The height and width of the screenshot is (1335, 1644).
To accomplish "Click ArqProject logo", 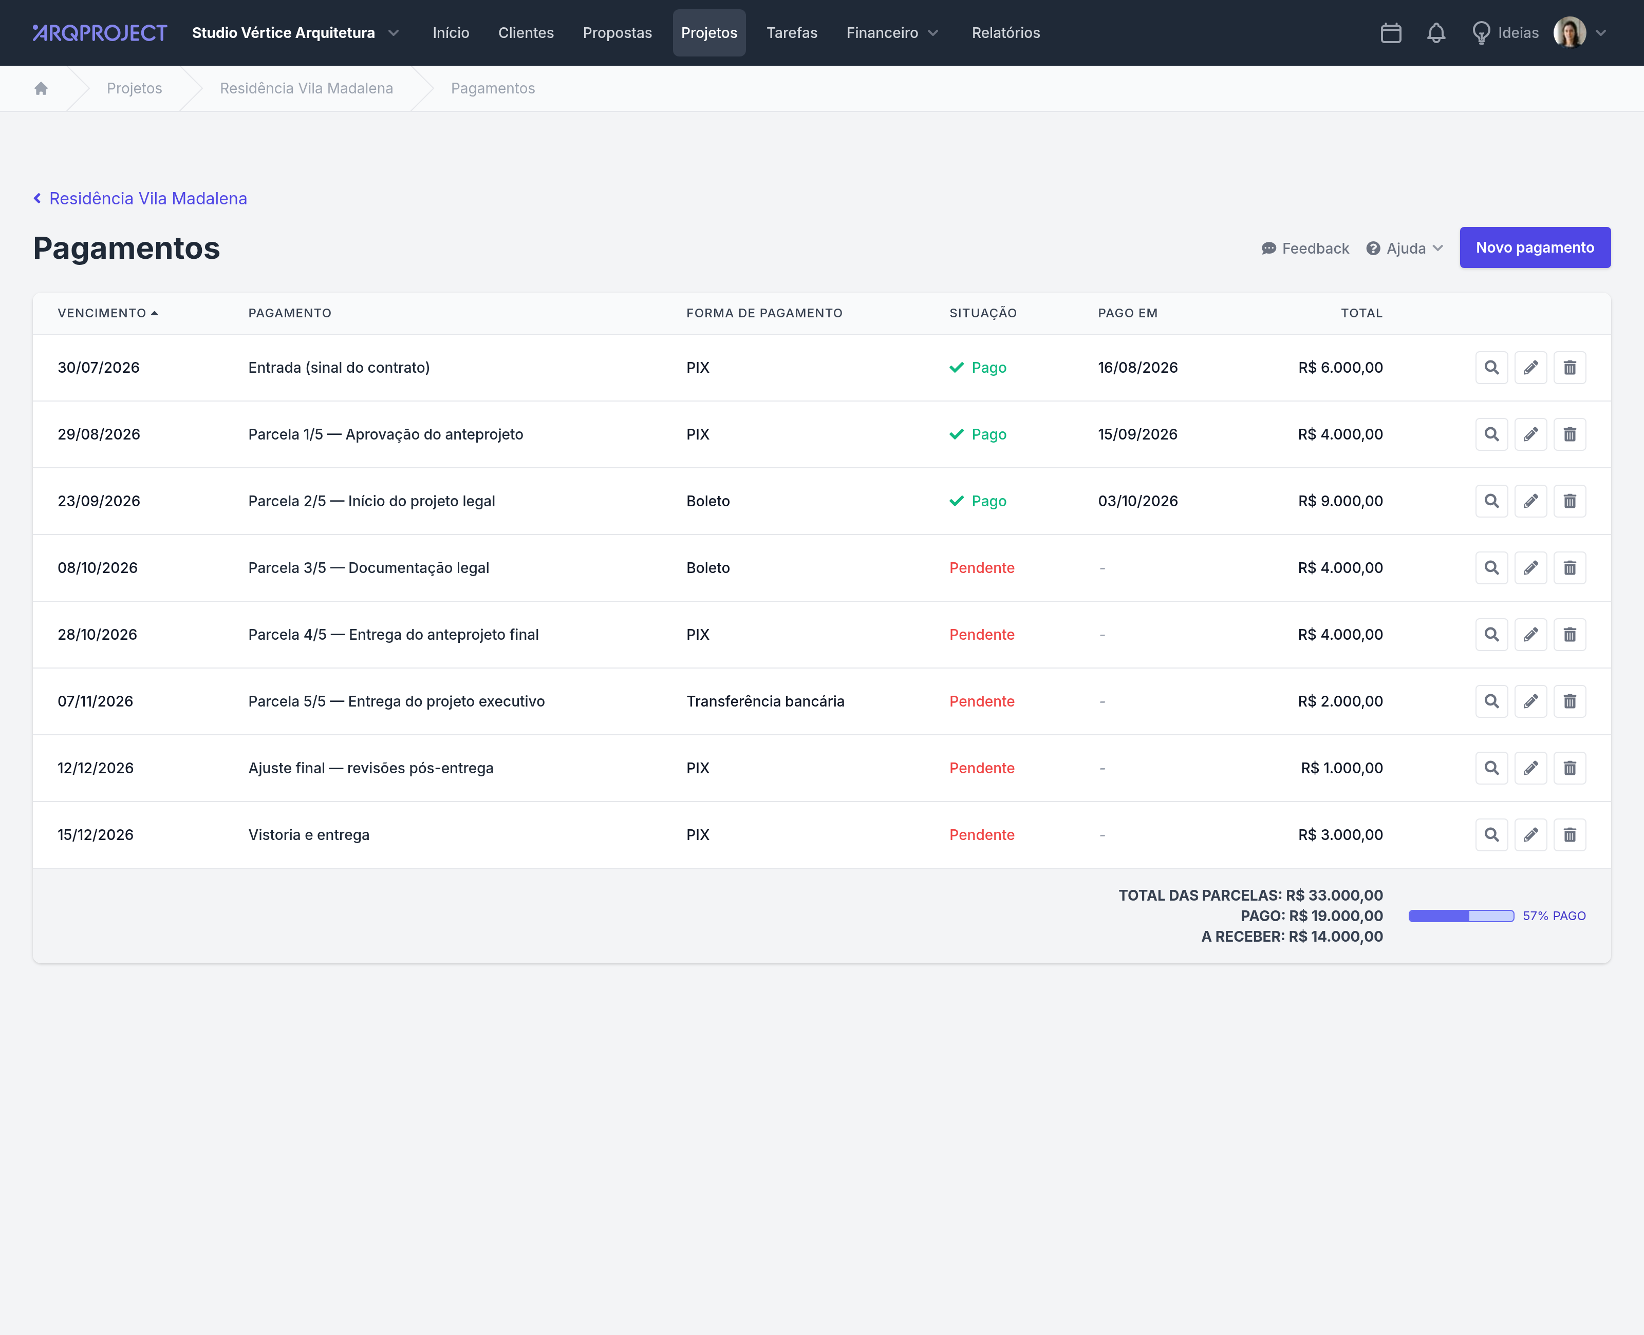I will tap(100, 33).
